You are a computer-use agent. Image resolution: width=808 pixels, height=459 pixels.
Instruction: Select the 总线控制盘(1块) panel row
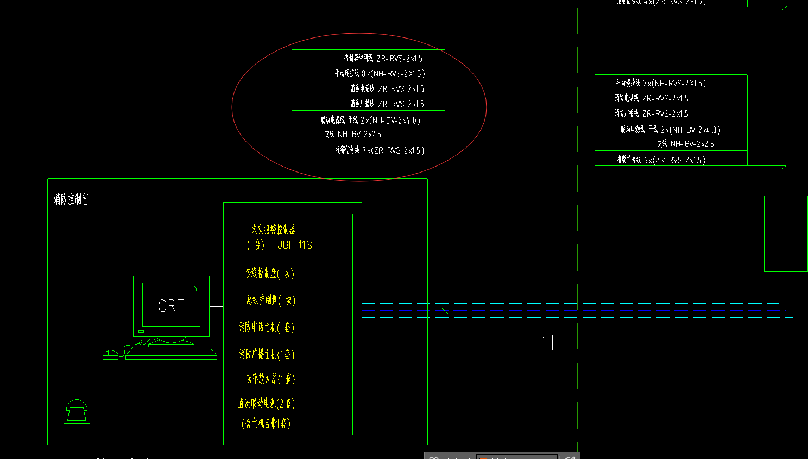(292, 298)
